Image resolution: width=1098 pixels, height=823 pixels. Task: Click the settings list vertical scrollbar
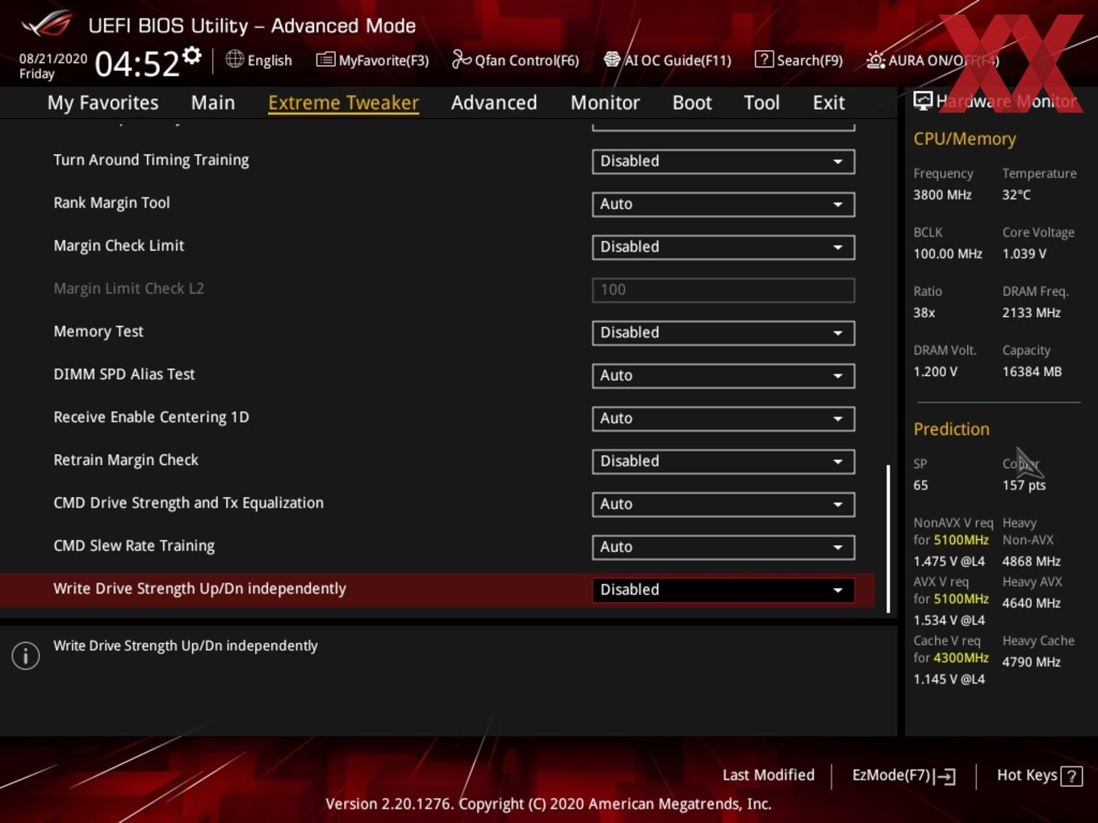888,538
